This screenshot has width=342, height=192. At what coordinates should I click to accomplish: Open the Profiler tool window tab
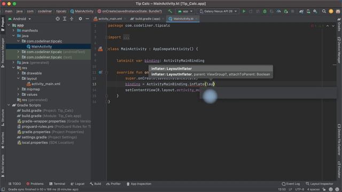click(113, 183)
